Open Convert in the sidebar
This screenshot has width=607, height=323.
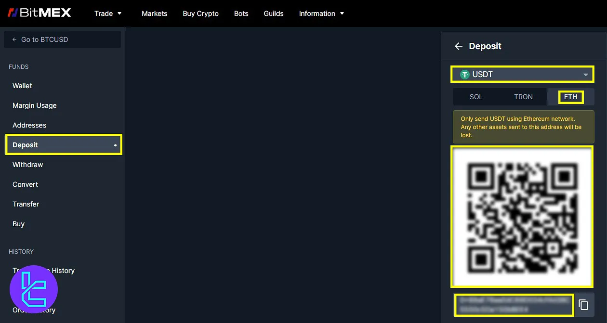tap(25, 184)
